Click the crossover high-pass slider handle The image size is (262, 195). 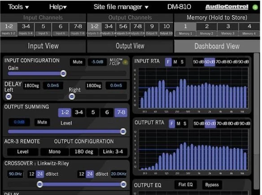(40, 184)
